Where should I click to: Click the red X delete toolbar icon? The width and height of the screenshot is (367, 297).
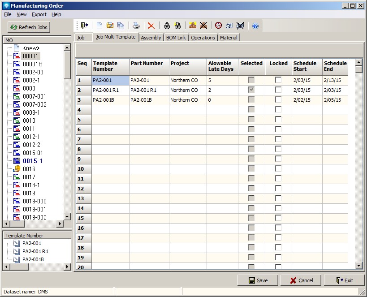tap(151, 26)
